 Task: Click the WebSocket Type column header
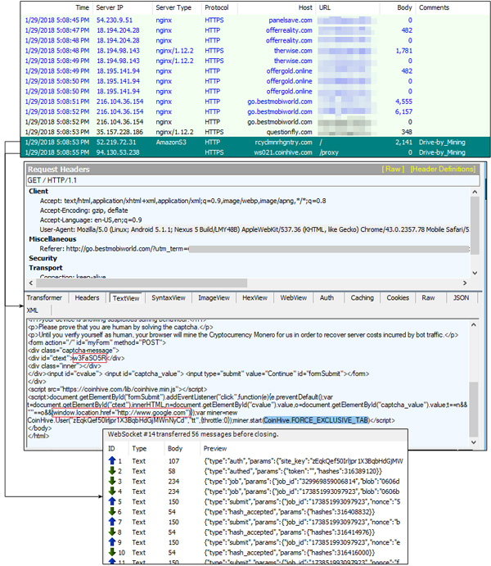point(139,449)
